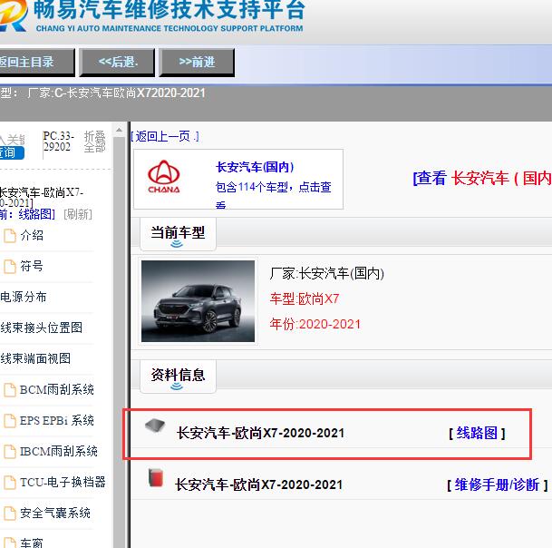
Task: Click the sidebar scrollbar up arrow
Action: pyautogui.click(x=119, y=131)
